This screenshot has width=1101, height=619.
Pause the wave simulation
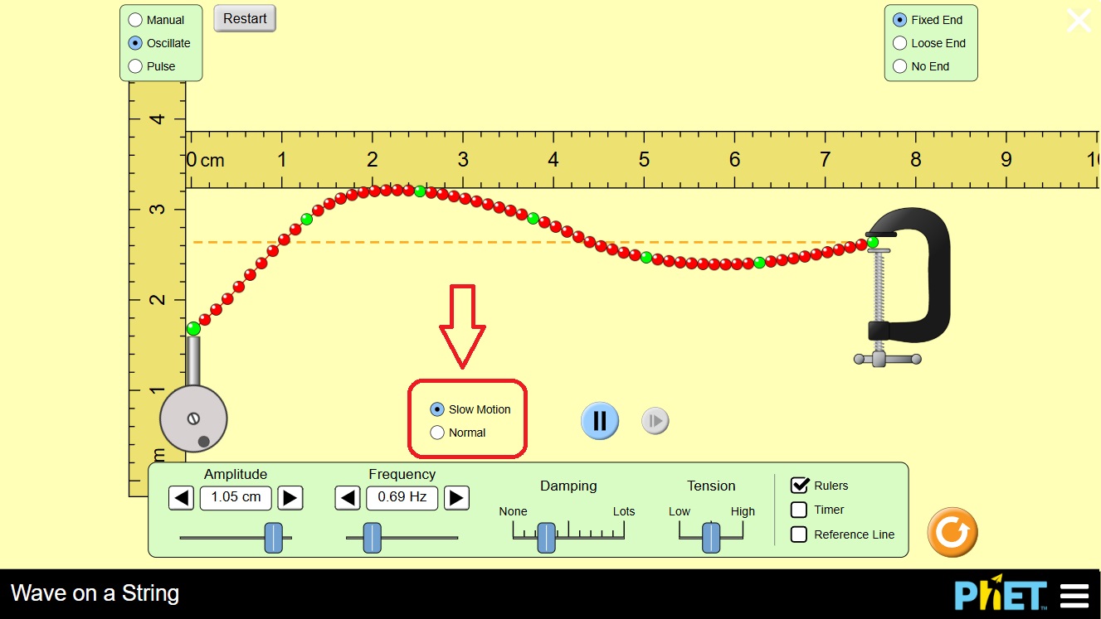click(x=599, y=421)
